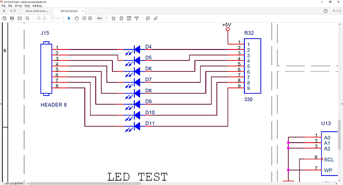The image size is (343, 185).
Task: Click the page number input field
Action: 53,19
